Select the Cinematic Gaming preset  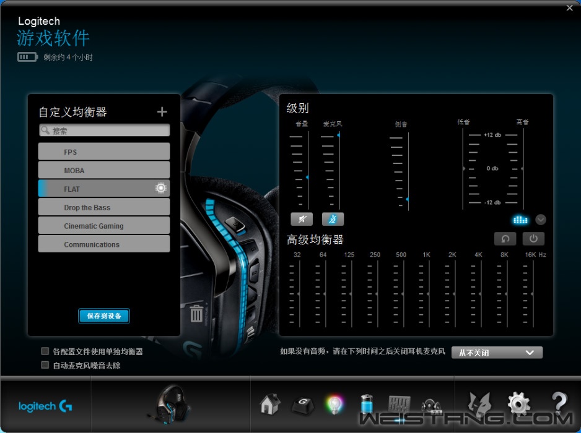click(x=104, y=226)
